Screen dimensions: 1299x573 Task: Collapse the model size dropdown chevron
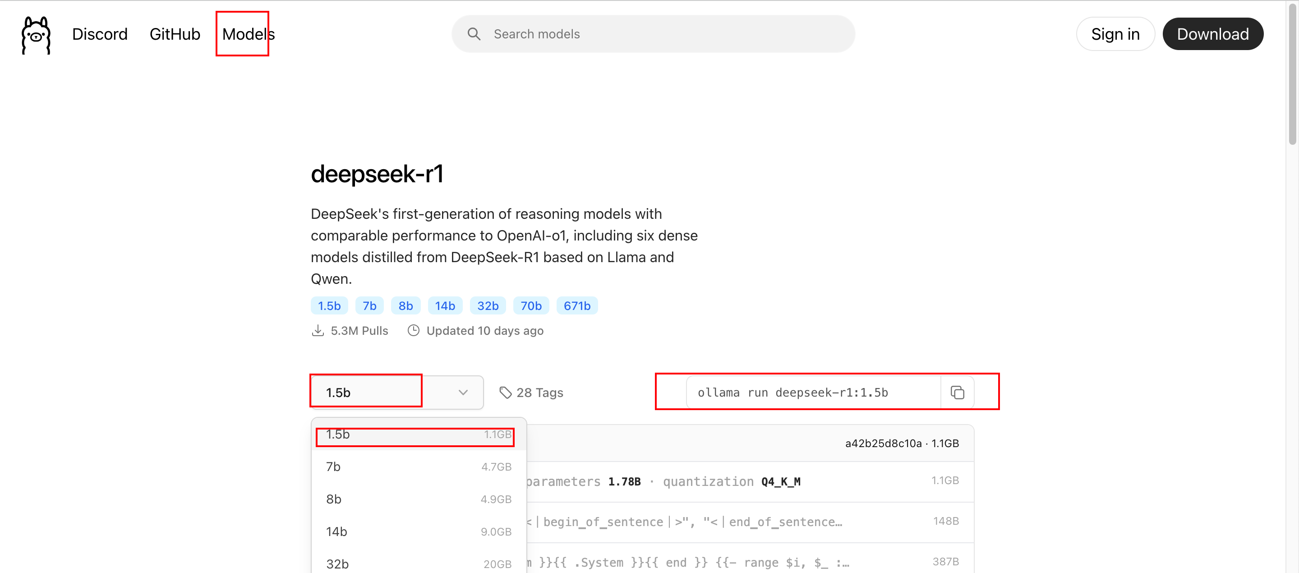click(463, 393)
